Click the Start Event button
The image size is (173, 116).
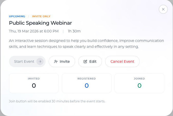(27, 61)
